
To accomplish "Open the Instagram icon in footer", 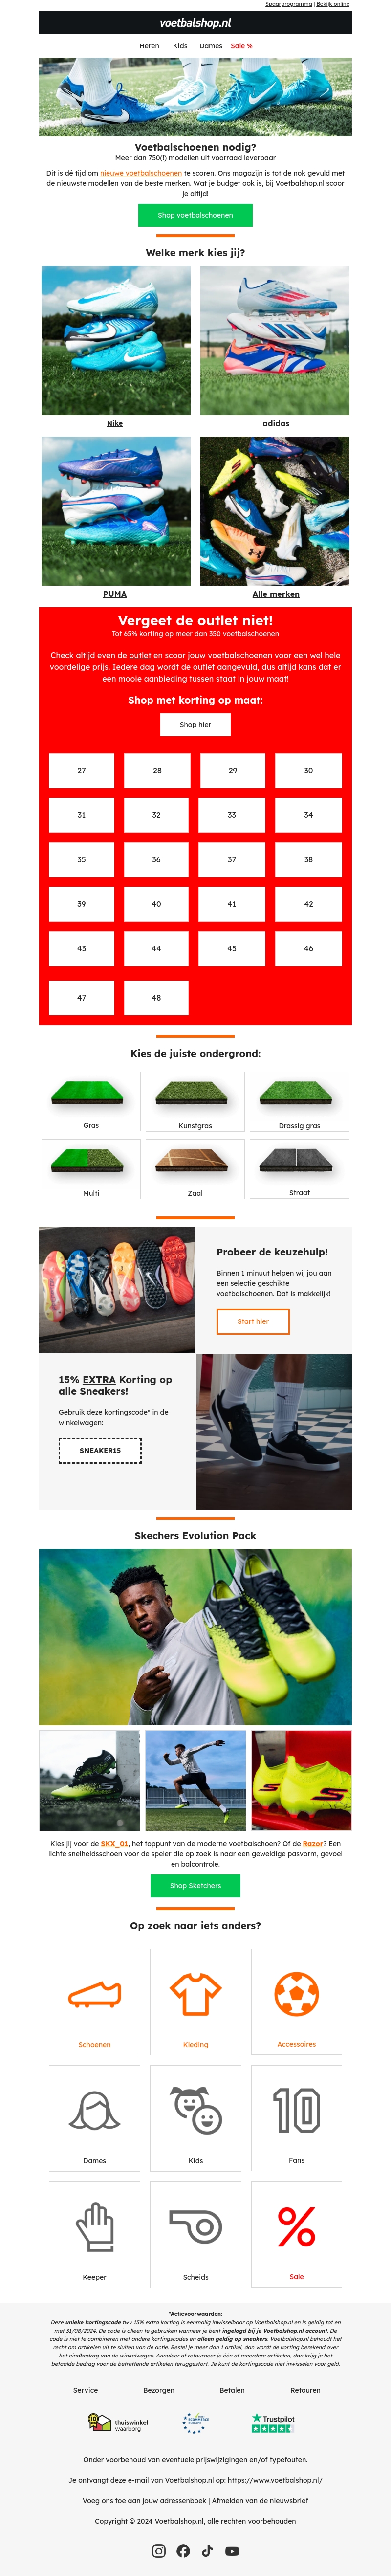I will [x=159, y=2550].
